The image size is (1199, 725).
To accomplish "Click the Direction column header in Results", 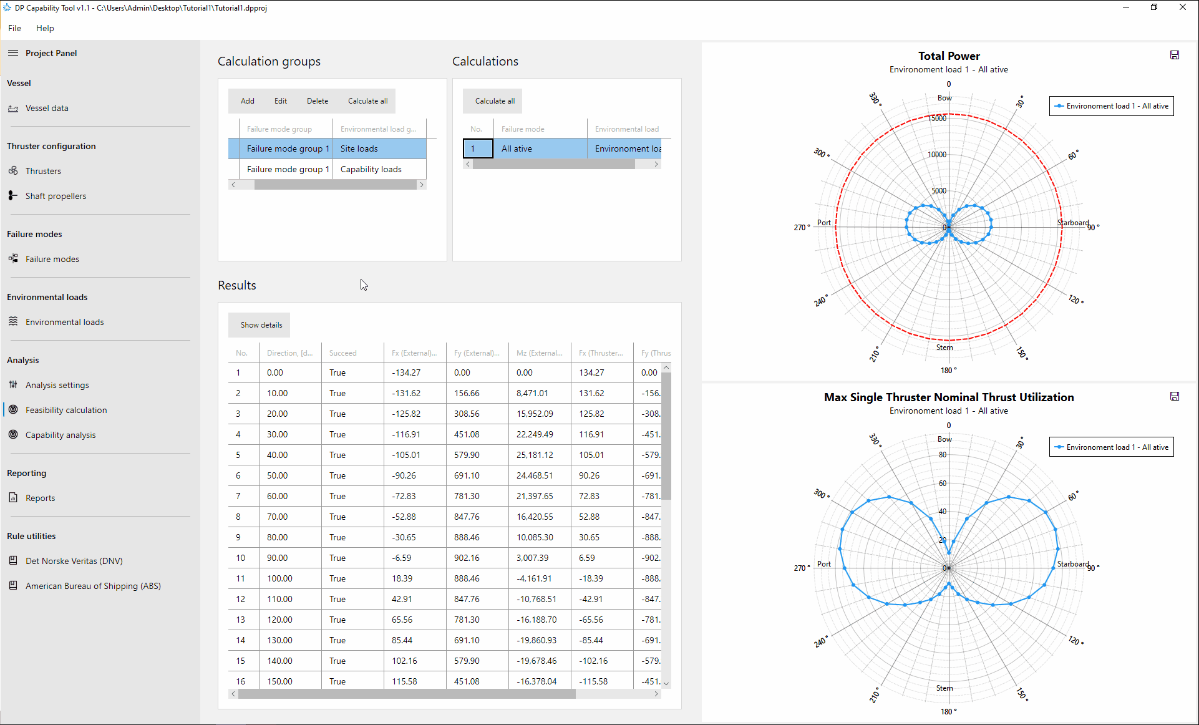I will point(290,353).
